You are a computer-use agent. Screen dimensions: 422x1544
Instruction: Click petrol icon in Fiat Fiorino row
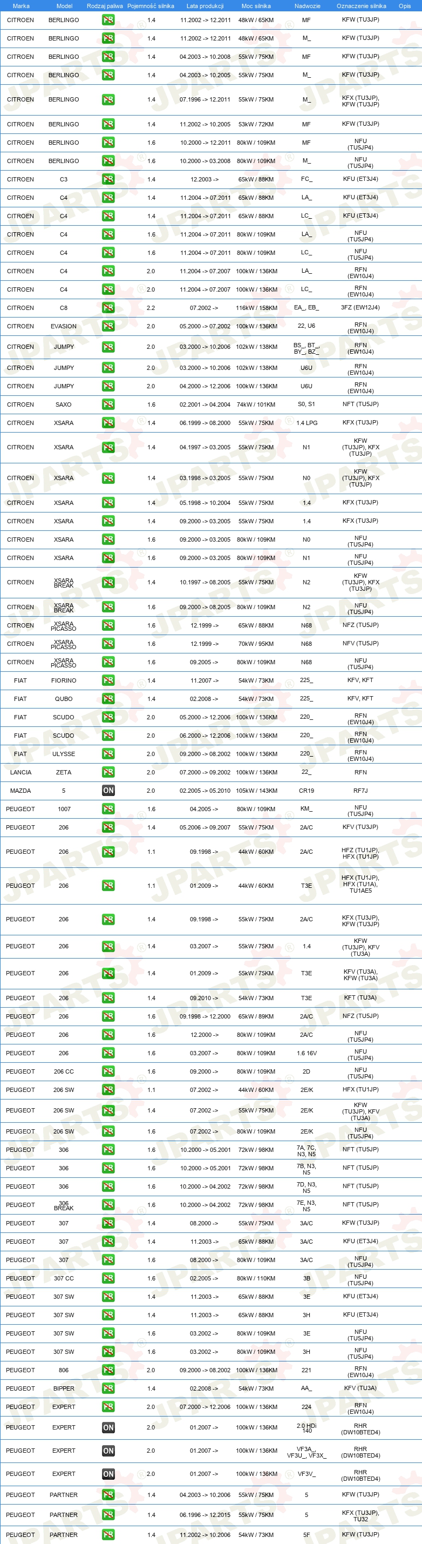tap(108, 680)
